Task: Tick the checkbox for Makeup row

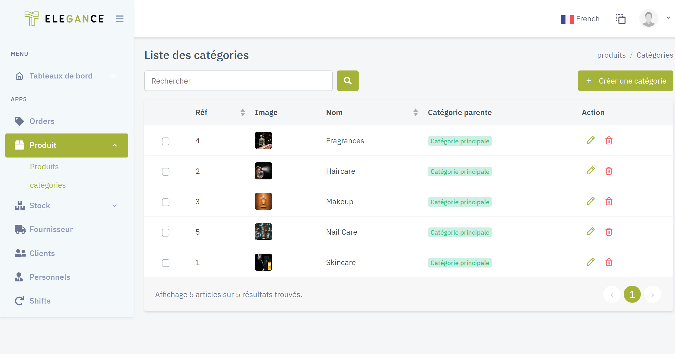Action: pos(166,202)
